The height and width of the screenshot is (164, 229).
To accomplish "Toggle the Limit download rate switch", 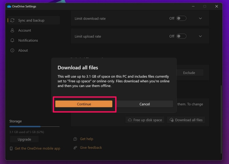I will coord(181,18).
